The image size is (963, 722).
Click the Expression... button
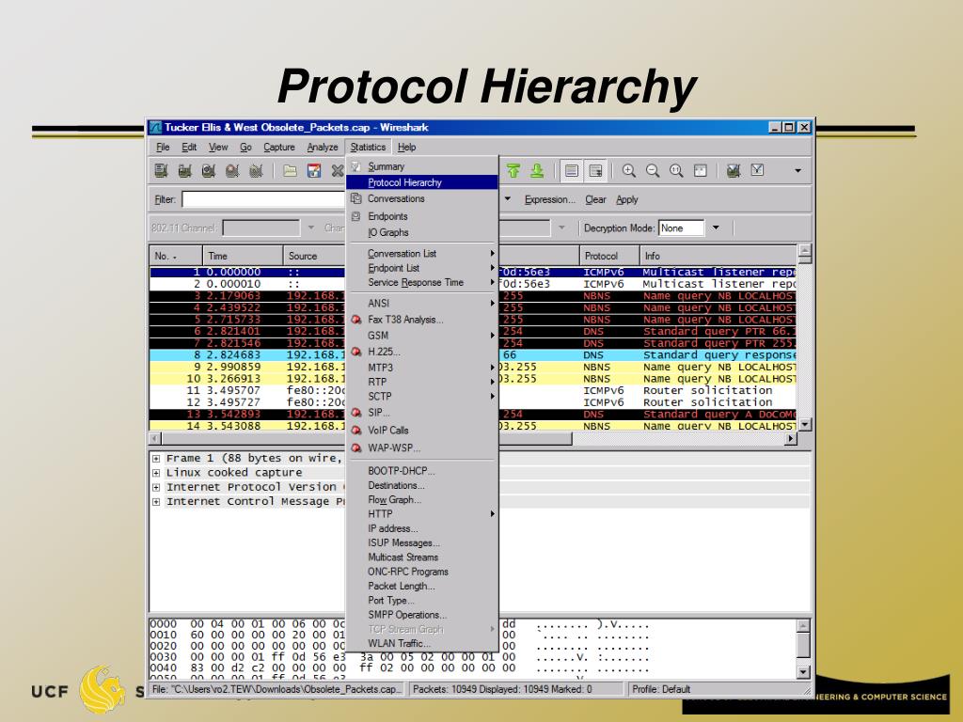tap(549, 199)
